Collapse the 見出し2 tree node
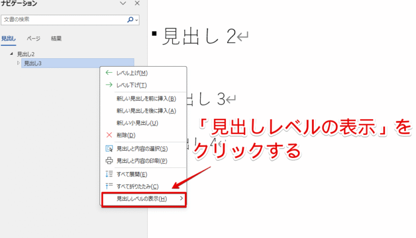This screenshot has height=238, width=416. (11, 54)
